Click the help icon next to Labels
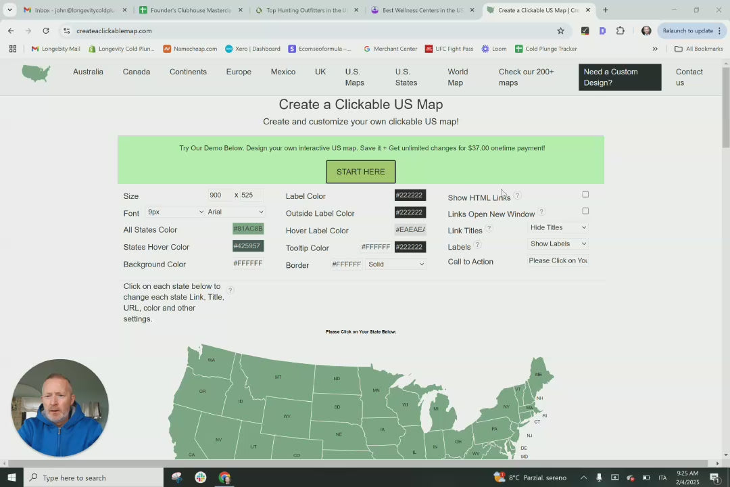730x487 pixels. point(477,245)
